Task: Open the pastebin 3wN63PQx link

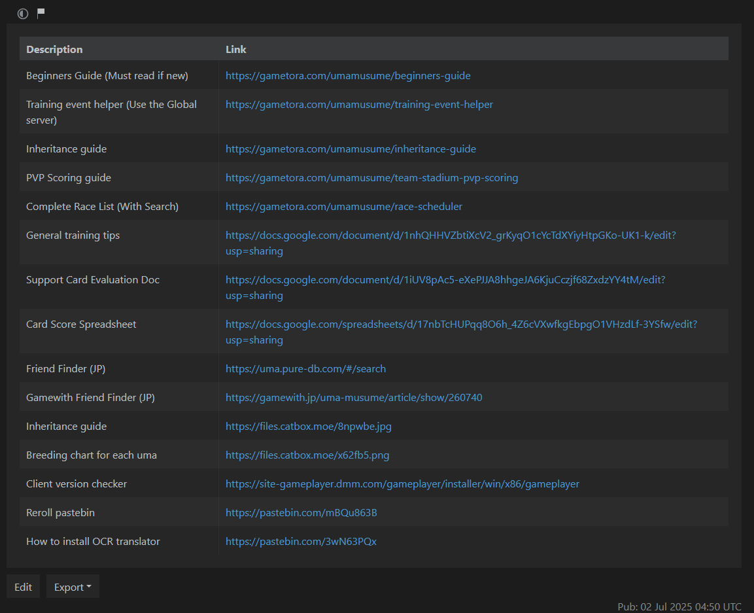Action: [301, 542]
